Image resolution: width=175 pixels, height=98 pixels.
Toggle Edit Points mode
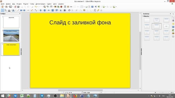[95, 10]
